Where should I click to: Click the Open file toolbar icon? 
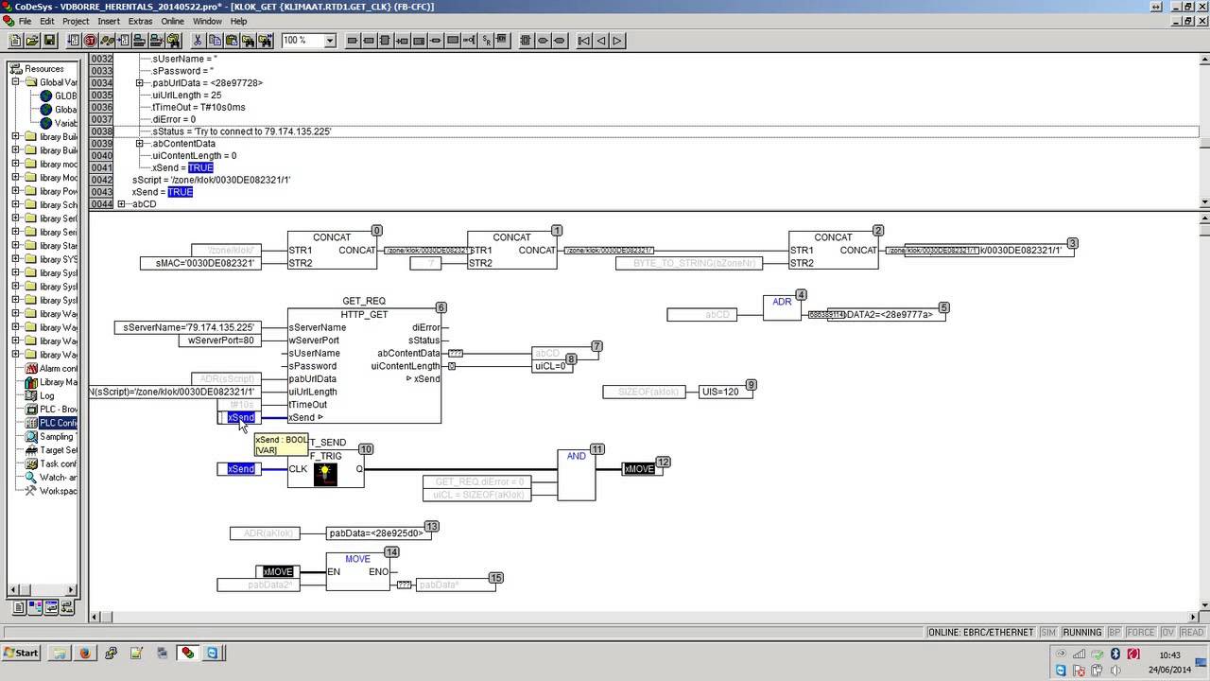coord(32,41)
